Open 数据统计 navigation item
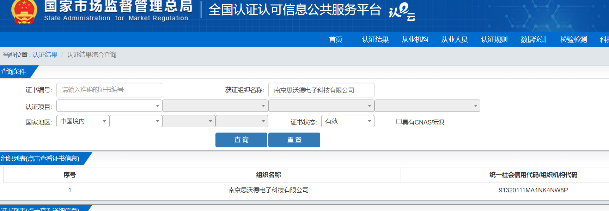This screenshot has height=211, width=609. click(x=534, y=39)
